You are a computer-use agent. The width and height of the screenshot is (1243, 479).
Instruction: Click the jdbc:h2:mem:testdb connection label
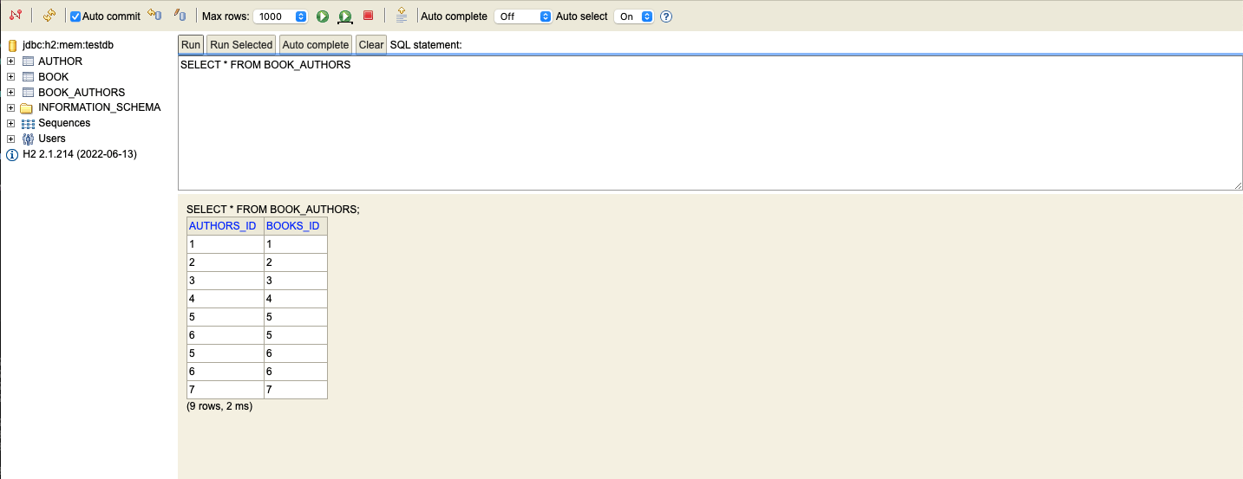pyautogui.click(x=69, y=45)
